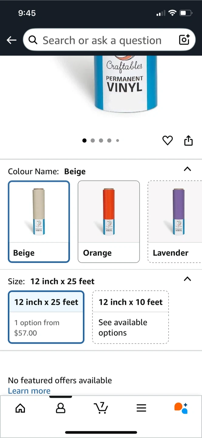Open camera lens search icon
This screenshot has height=438, width=202.
tap(184, 40)
